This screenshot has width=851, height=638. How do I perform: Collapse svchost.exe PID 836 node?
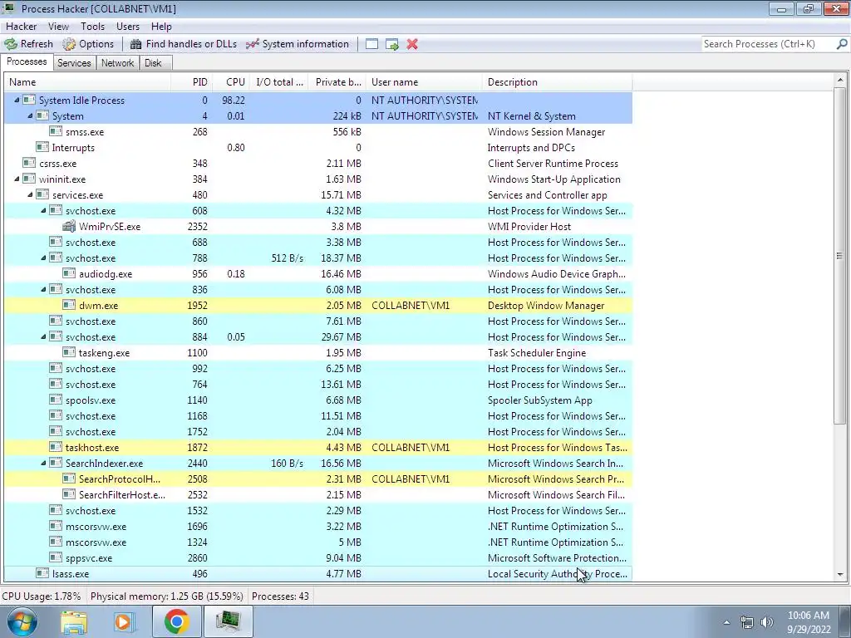pos(43,289)
